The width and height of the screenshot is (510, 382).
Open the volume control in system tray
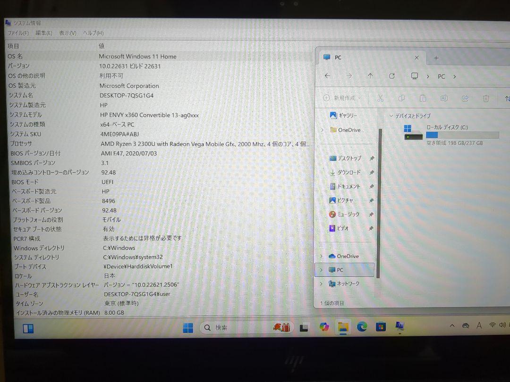coord(502,325)
